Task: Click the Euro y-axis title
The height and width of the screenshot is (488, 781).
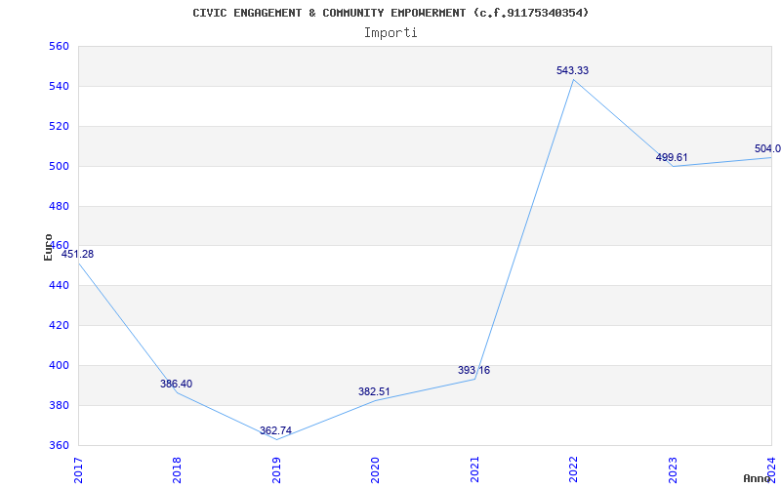Action: coord(48,248)
